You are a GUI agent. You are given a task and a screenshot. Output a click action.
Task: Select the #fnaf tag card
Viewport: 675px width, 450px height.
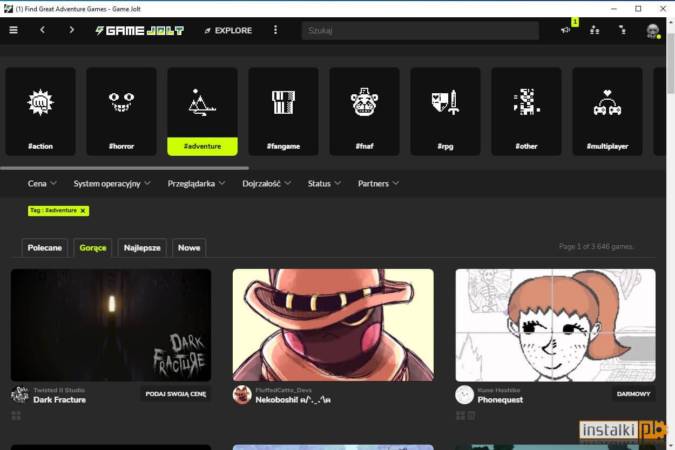pos(364,112)
